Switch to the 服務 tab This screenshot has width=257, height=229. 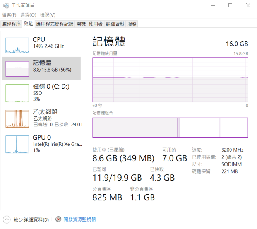pos(132,24)
